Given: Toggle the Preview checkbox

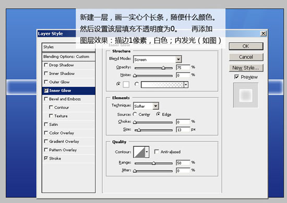Looking at the screenshot, I should [x=236, y=77].
